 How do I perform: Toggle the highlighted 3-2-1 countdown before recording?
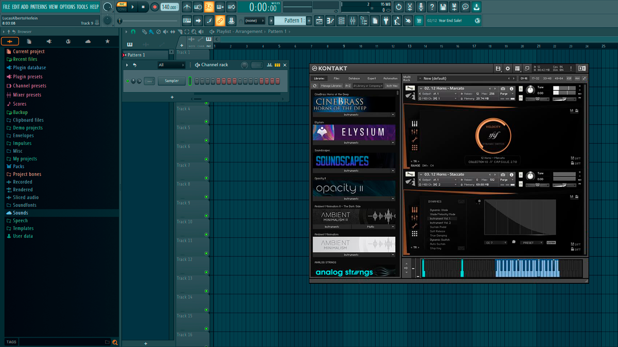tap(209, 7)
